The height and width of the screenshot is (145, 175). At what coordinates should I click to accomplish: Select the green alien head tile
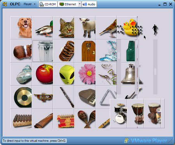pos(64,74)
